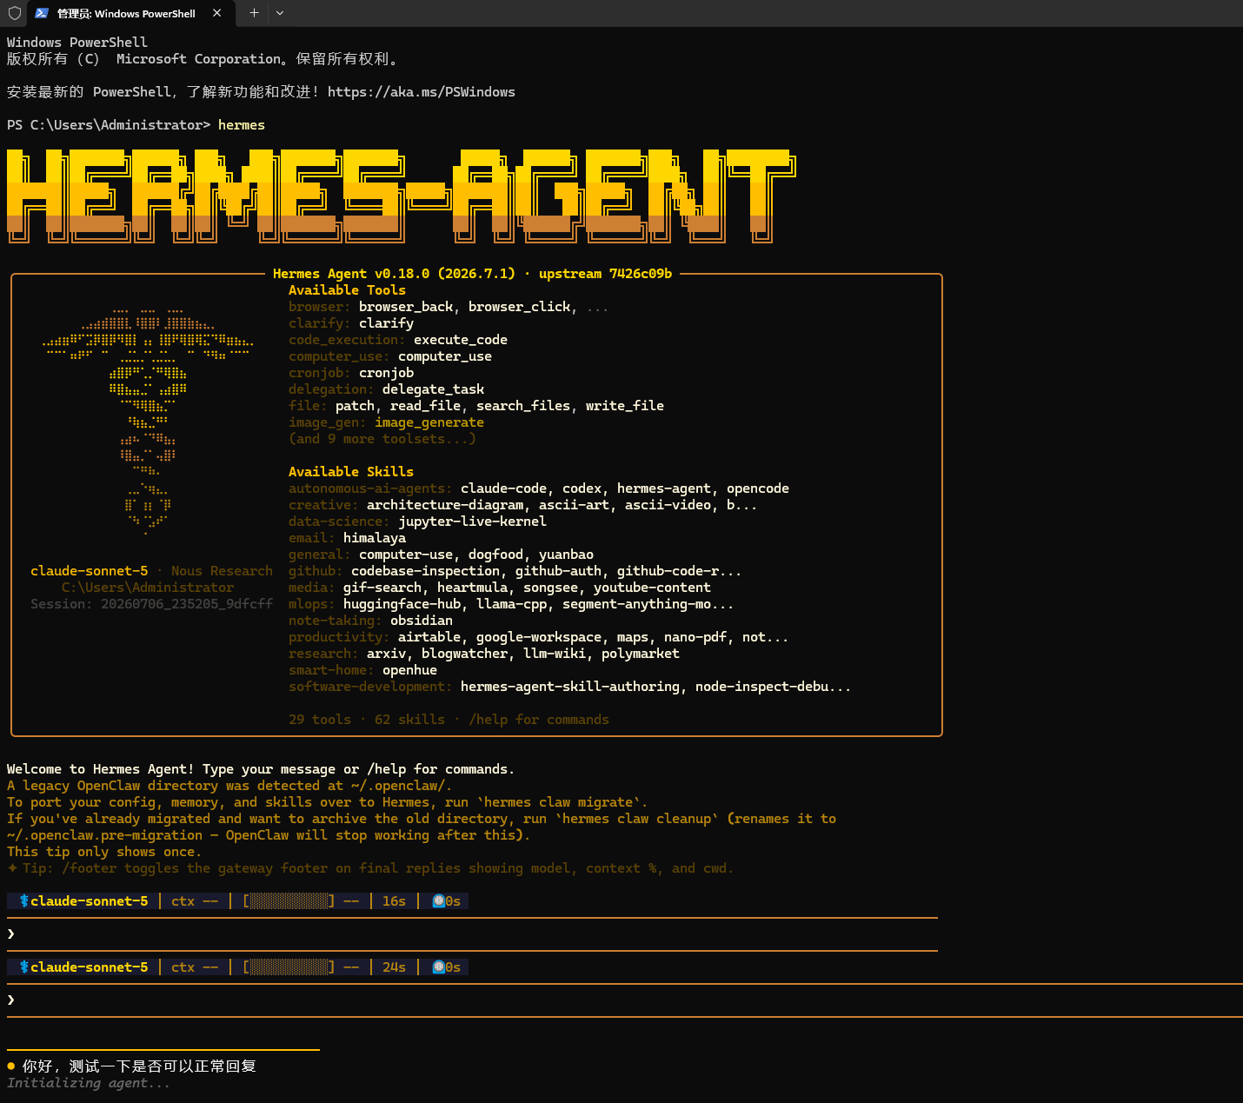Click the "browser_click" tool name
This screenshot has height=1103, width=1243.
pyautogui.click(x=519, y=307)
